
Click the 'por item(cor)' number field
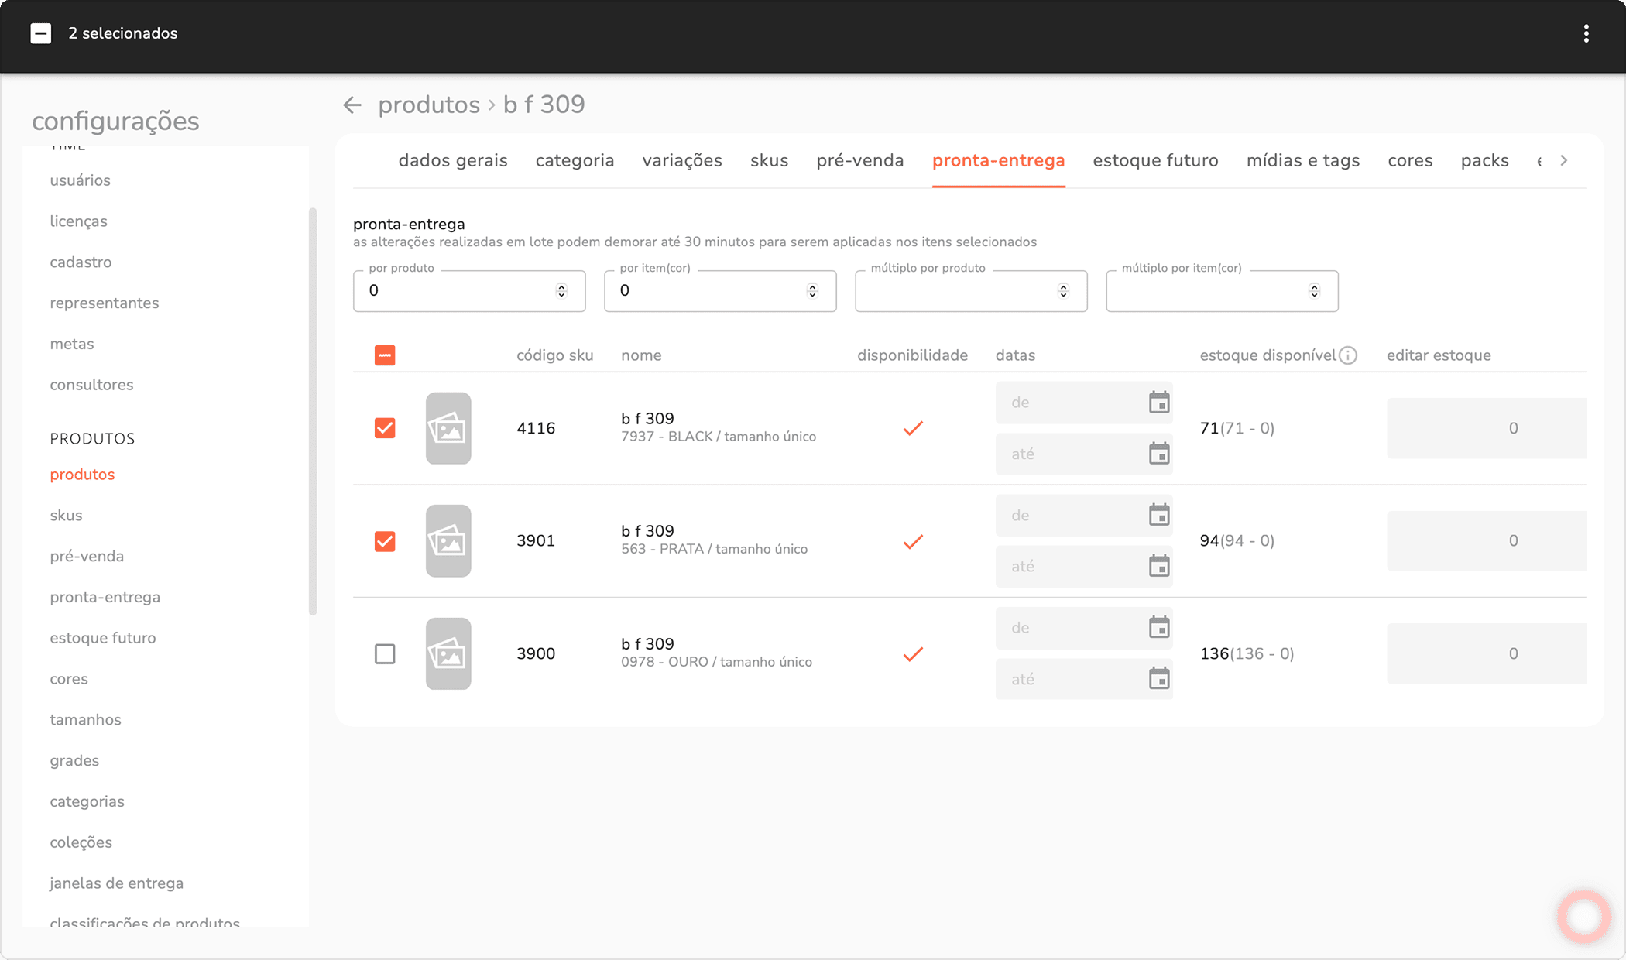point(720,291)
